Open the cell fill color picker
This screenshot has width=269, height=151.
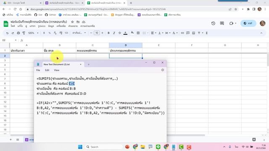point(132,33)
